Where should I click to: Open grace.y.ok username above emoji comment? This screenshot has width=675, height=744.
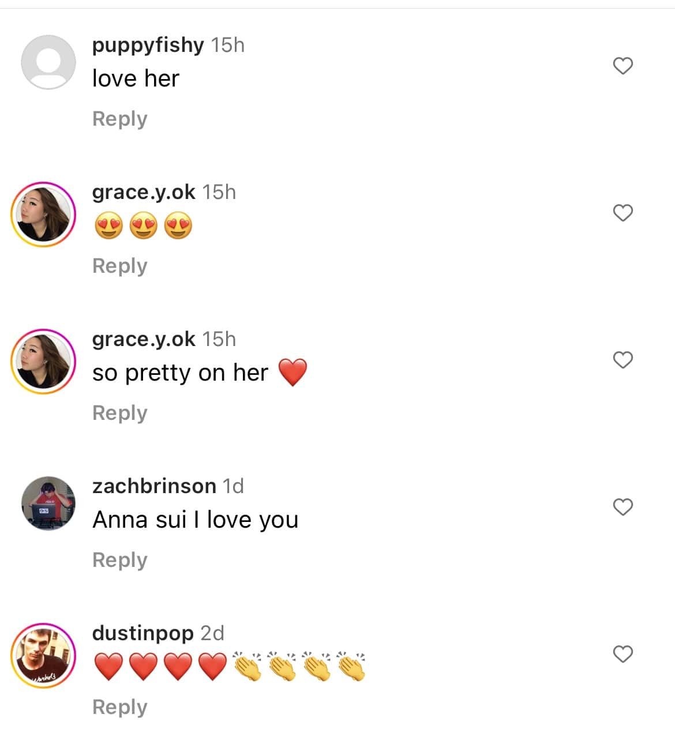point(144,192)
